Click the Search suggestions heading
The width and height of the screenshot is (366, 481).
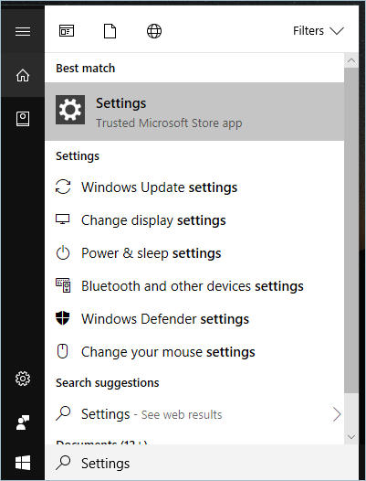point(108,383)
